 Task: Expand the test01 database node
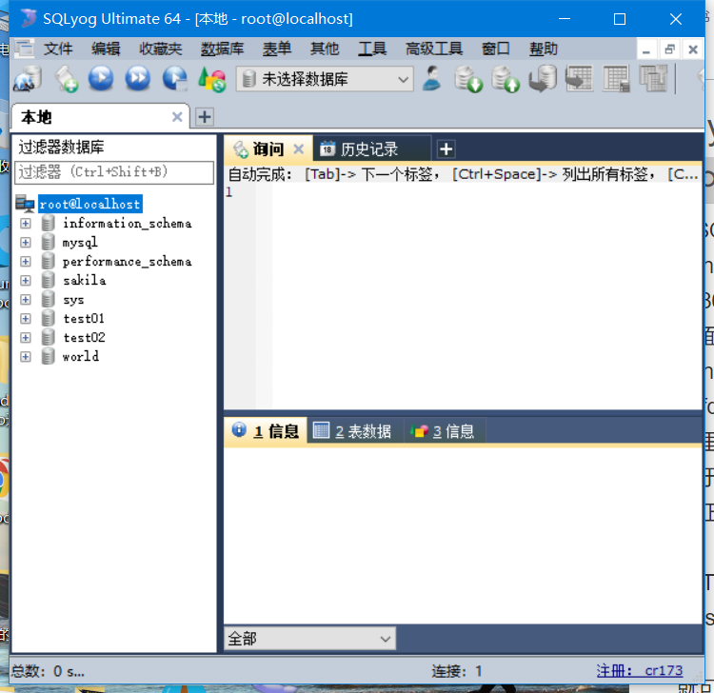click(x=26, y=318)
